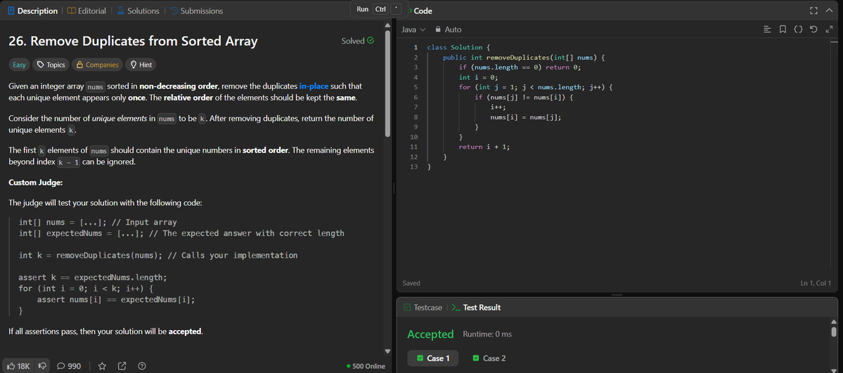
Task: Add problem to favorites with star icon
Action: 102,366
